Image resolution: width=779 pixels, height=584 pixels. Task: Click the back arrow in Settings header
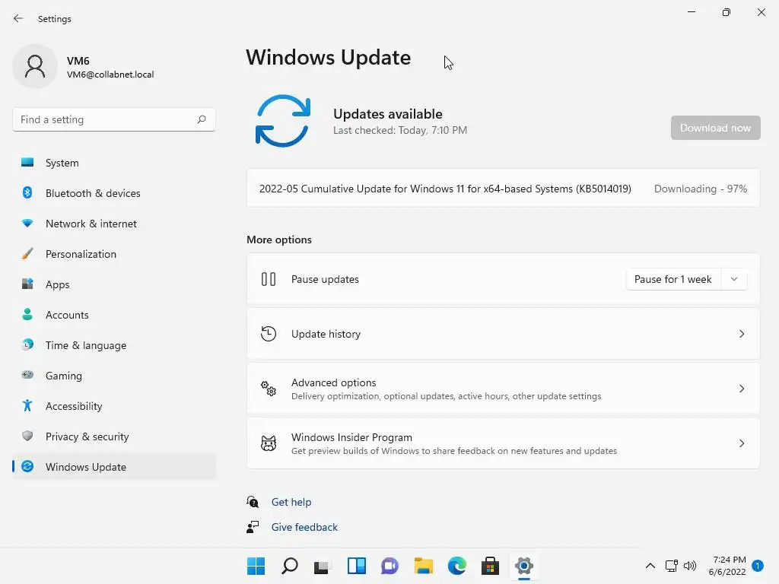(18, 18)
